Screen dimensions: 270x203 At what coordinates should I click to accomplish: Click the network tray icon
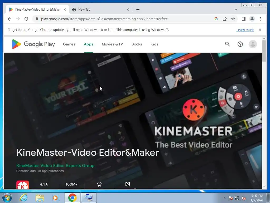[x=237, y=198]
